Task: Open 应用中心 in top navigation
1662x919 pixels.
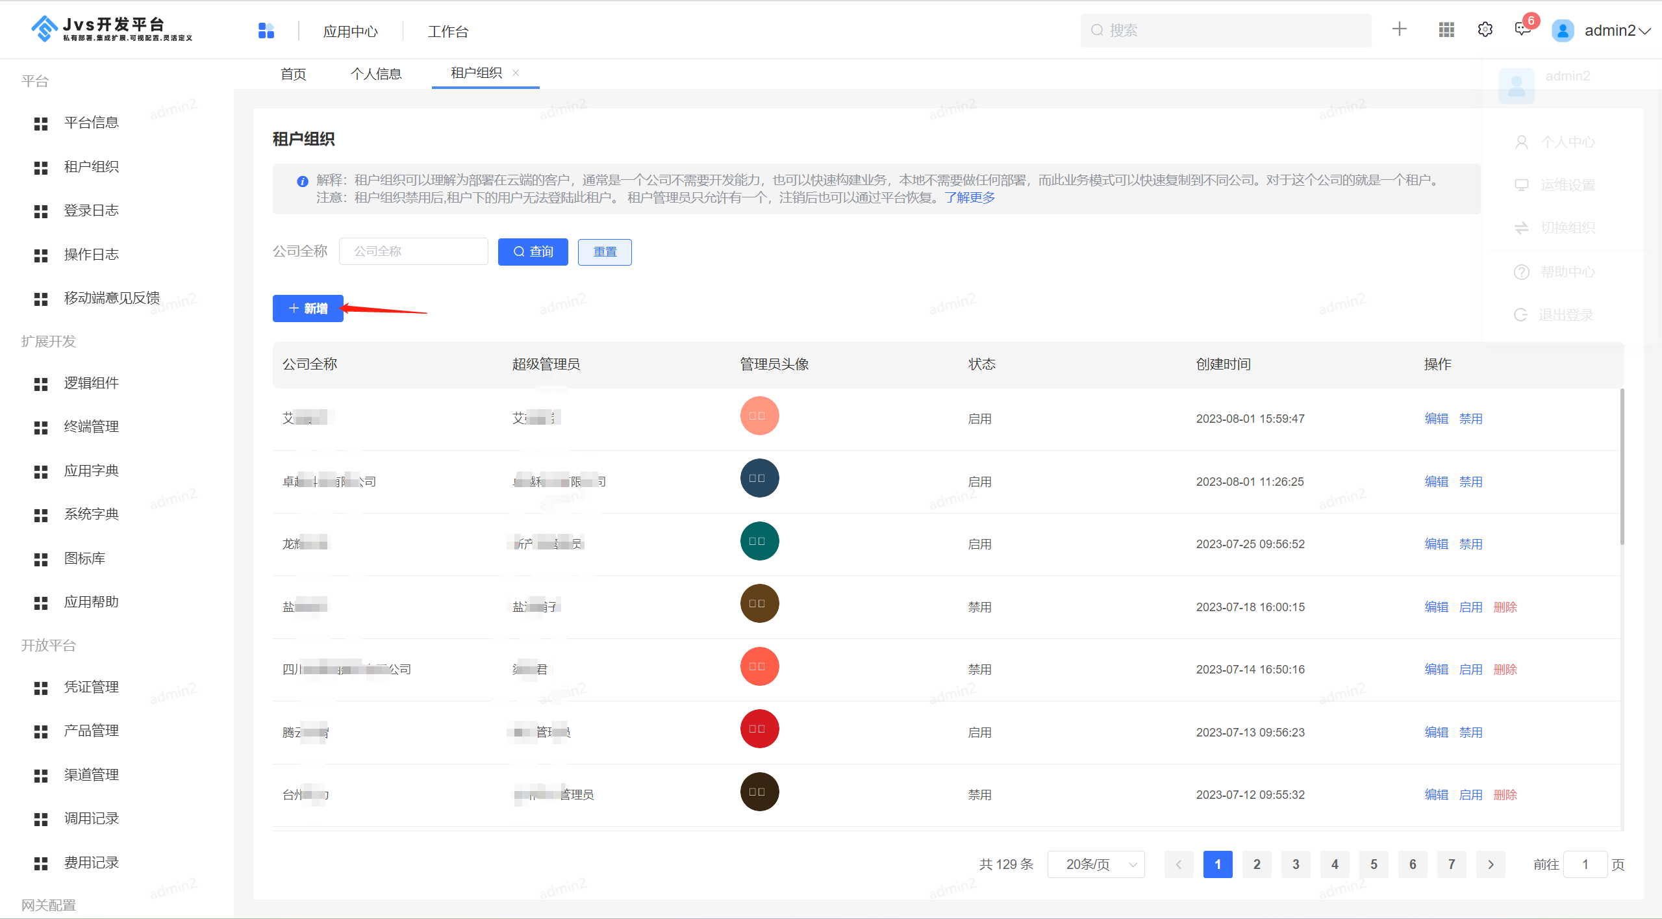Action: tap(351, 31)
